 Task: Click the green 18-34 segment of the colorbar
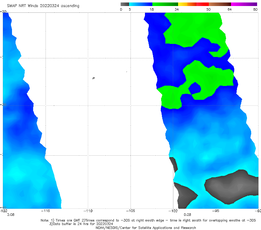[x=165, y=4]
